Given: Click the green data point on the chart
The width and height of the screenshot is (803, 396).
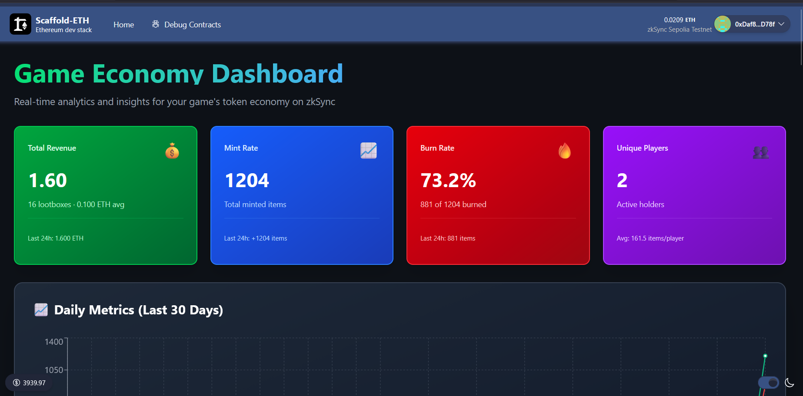Looking at the screenshot, I should click(765, 356).
